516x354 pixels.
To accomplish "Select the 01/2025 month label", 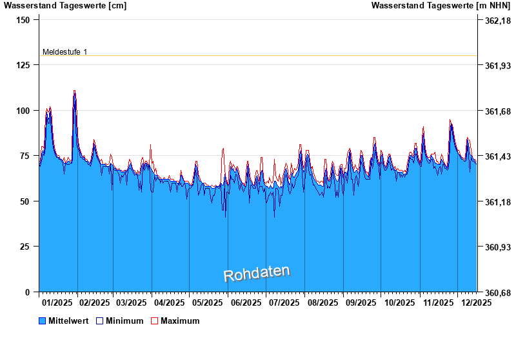I will [x=57, y=303].
